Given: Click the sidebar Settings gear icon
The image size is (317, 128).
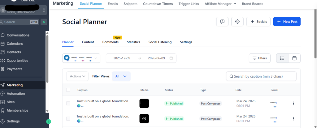Looking at the screenshot, I should click(2, 121).
